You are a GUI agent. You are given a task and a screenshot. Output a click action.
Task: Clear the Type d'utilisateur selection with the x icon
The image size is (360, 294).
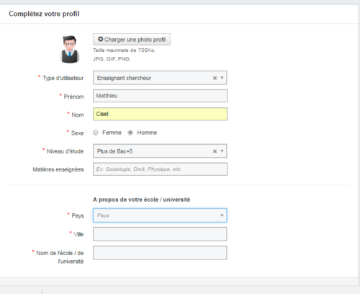tap(215, 78)
